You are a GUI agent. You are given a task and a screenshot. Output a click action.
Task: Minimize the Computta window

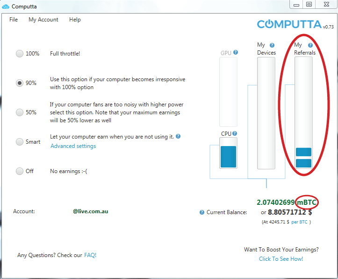(x=296, y=4)
